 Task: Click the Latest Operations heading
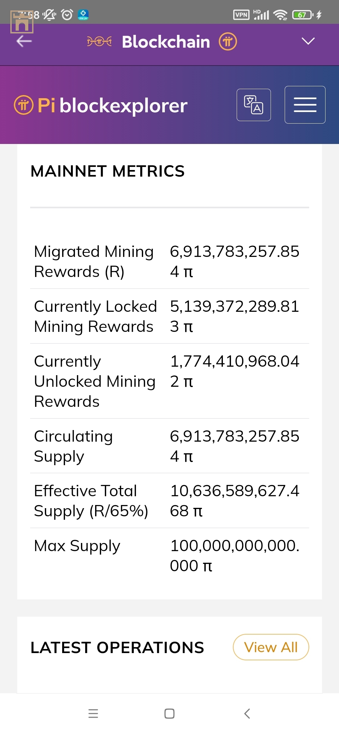click(x=117, y=647)
